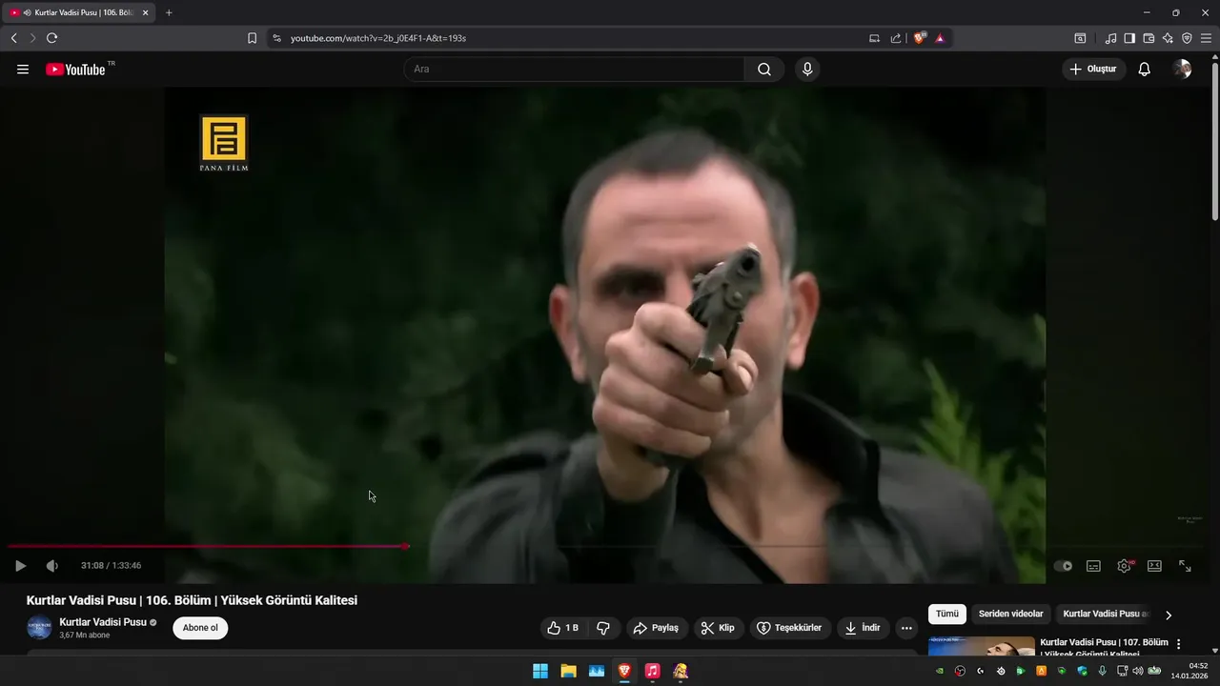Play the paused video
This screenshot has height=686, width=1220.
click(x=20, y=566)
